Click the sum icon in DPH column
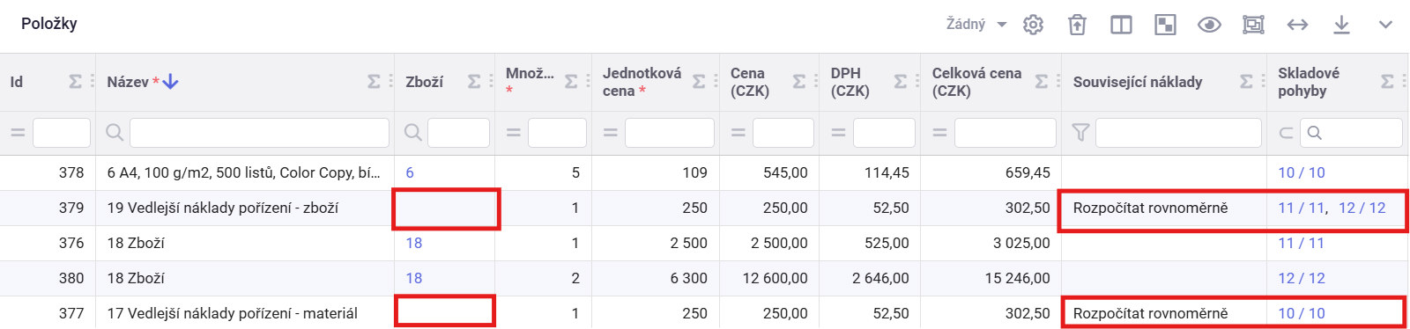 coord(901,82)
